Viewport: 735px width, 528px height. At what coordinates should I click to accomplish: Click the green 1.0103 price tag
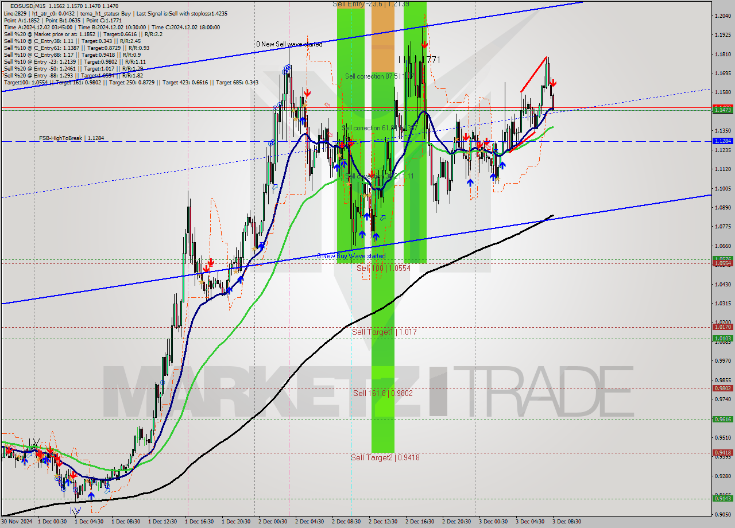click(x=722, y=339)
